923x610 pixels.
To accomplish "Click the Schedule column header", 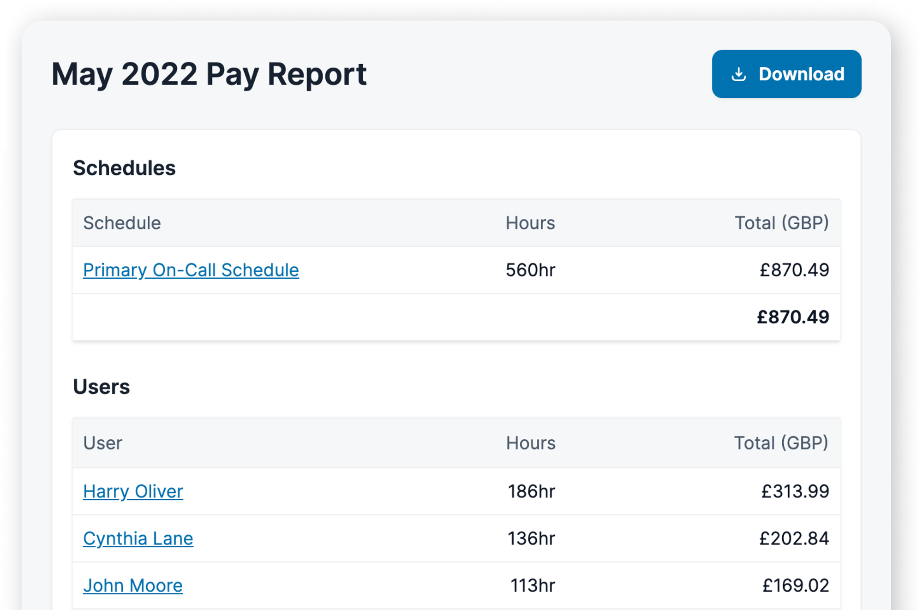I will coord(122,223).
